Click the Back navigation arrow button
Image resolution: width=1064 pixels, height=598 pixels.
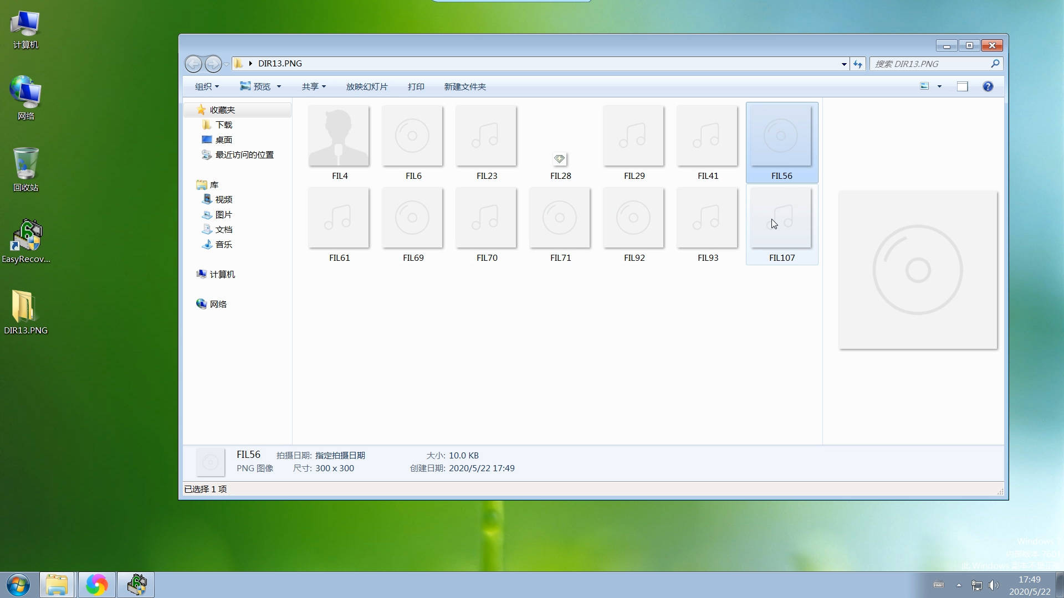(x=193, y=64)
